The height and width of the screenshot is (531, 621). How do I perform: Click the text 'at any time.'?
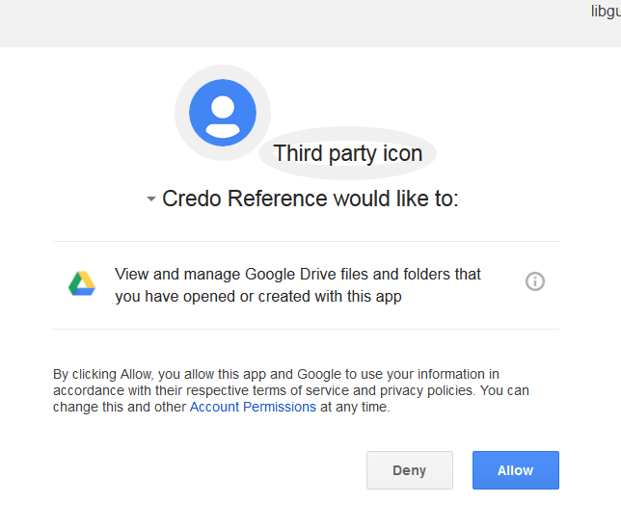pyautogui.click(x=355, y=407)
